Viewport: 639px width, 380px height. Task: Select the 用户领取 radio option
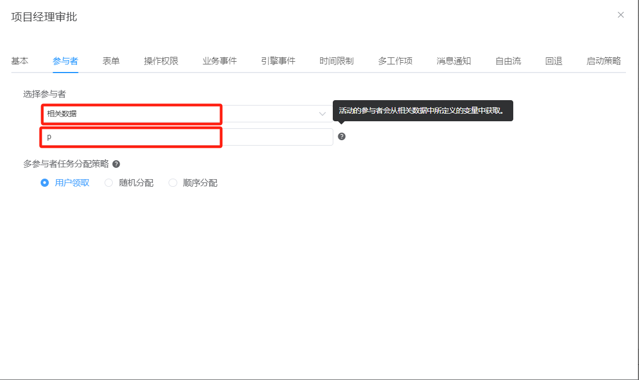[45, 183]
